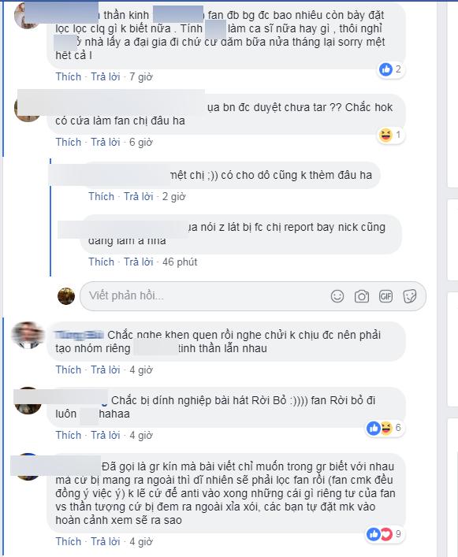Like the comment posted 7 giờ ago
The height and width of the screenshot is (557, 458).
pos(69,76)
